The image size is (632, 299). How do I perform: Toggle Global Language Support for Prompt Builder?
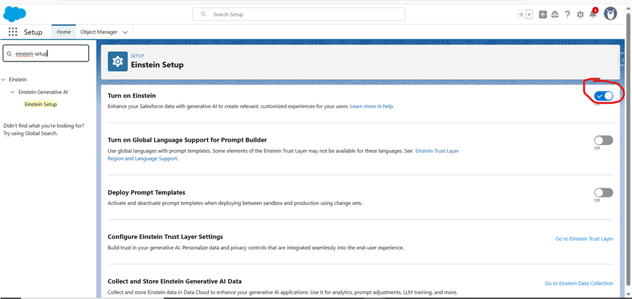[x=603, y=140]
